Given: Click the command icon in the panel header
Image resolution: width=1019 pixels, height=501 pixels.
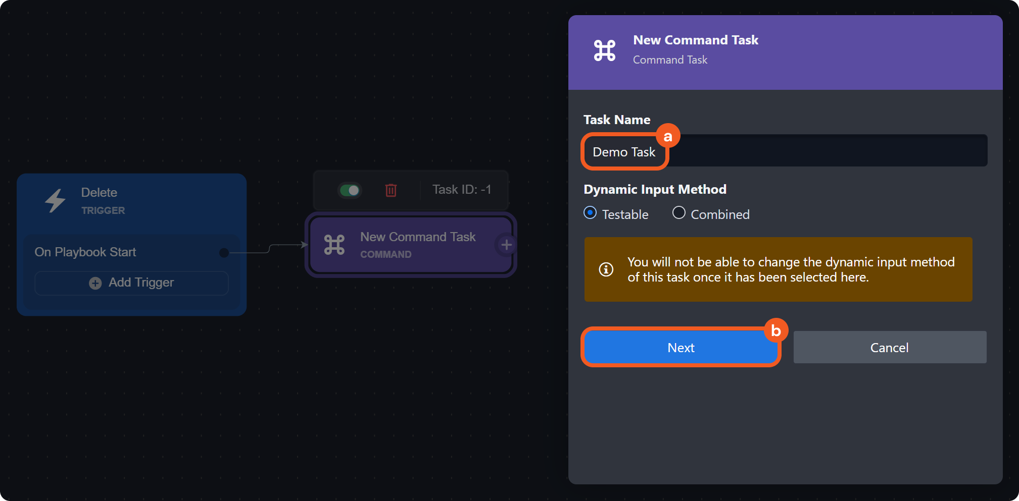Looking at the screenshot, I should click(x=604, y=50).
